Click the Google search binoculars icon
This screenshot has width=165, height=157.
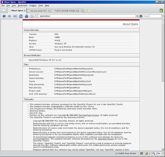[141, 16]
